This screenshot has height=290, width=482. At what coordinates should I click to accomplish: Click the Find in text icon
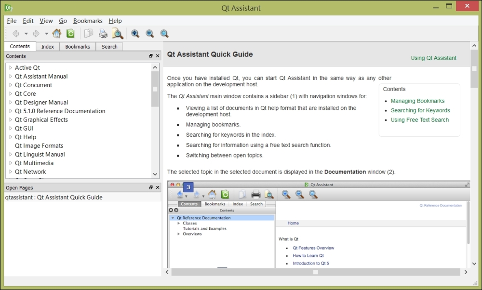[x=118, y=34]
